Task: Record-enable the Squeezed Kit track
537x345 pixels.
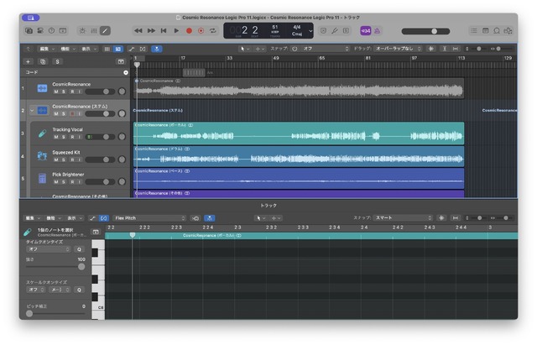Action: 72,159
